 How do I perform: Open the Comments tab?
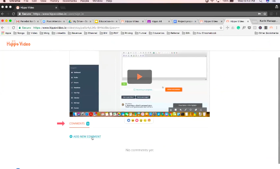(77, 123)
